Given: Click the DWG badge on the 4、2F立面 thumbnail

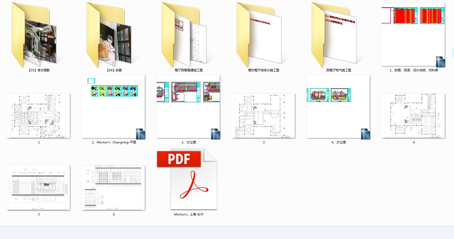Looking at the screenshot, I should coord(366,134).
